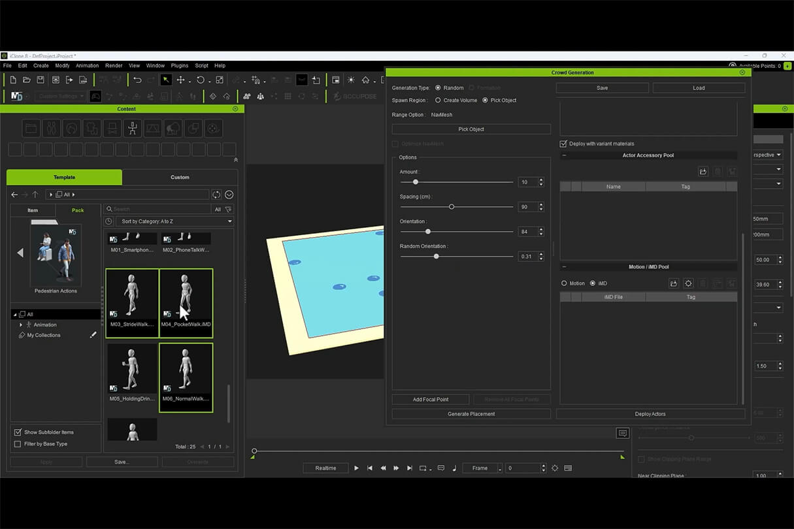Click the Undo icon in the toolbar

(137, 80)
